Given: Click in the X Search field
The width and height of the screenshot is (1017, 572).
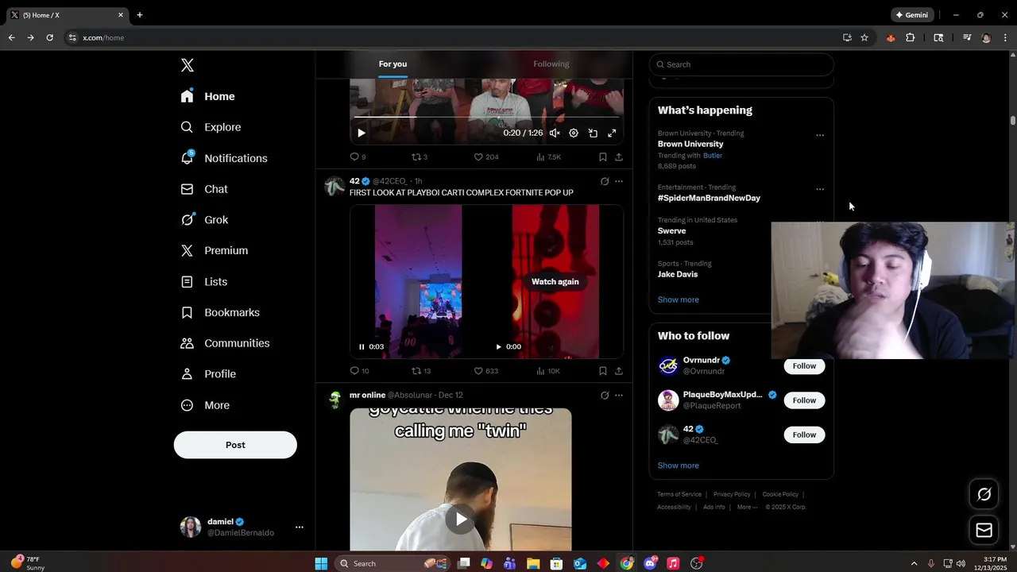Looking at the screenshot, I should click(741, 64).
